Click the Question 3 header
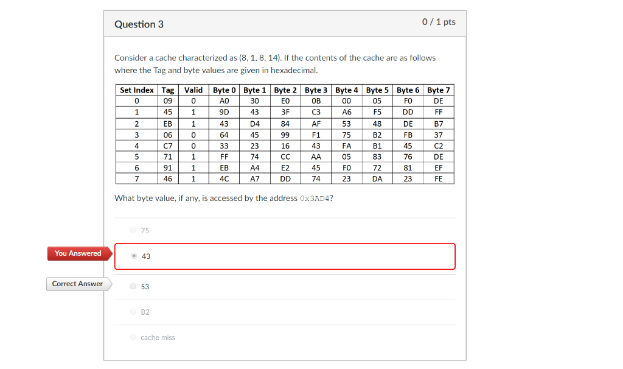The width and height of the screenshot is (623, 369). point(139,24)
